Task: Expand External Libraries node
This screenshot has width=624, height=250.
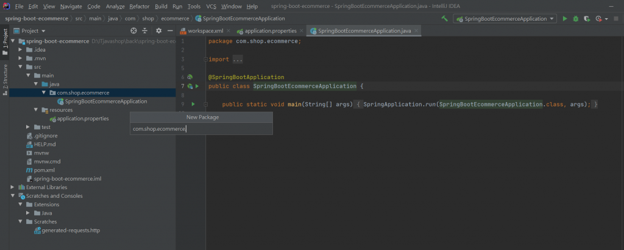Action: click(12, 187)
